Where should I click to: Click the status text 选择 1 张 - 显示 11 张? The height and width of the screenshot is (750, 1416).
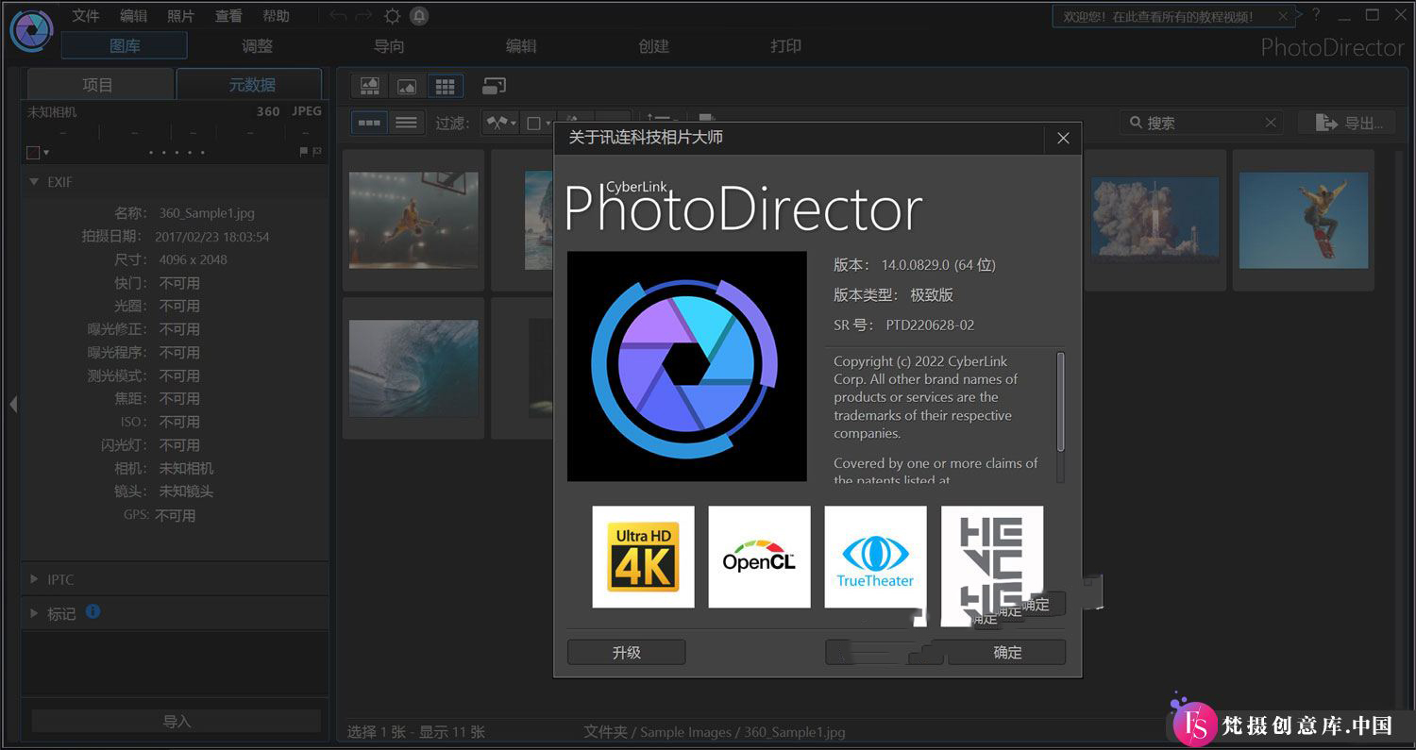[416, 731]
